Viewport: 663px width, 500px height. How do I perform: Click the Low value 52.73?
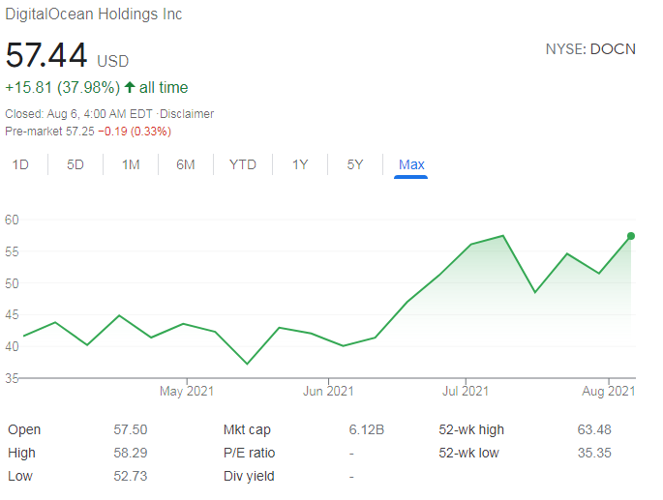[131, 477]
